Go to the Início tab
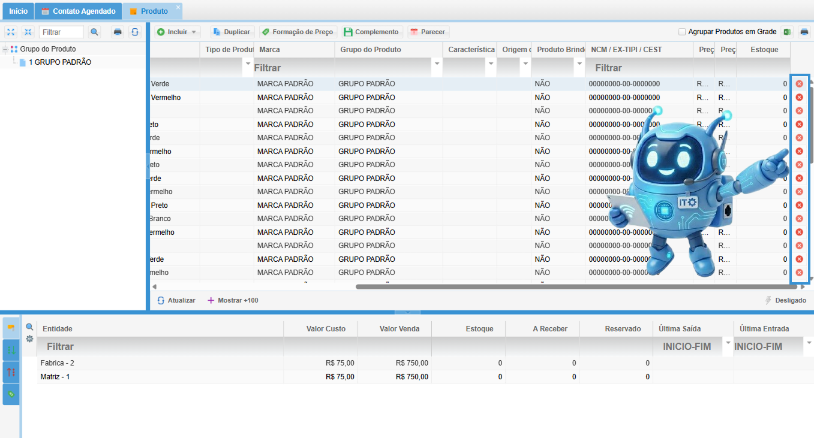Screen dimensions: 814x438 [18, 11]
